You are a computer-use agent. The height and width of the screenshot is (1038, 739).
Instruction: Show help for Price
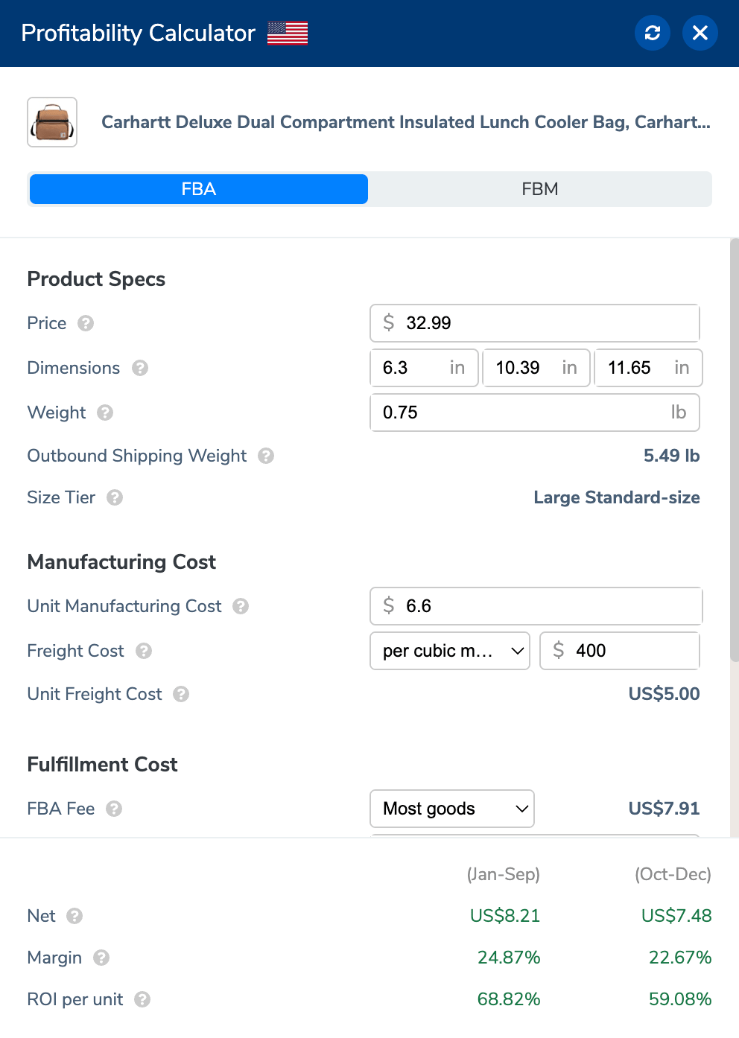point(86,323)
